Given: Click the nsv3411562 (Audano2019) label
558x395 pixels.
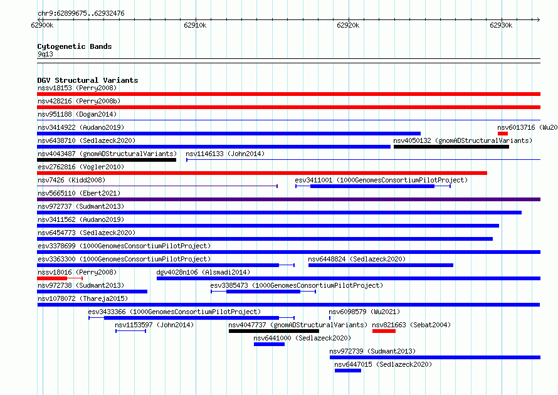Looking at the screenshot, I should click(x=81, y=219).
